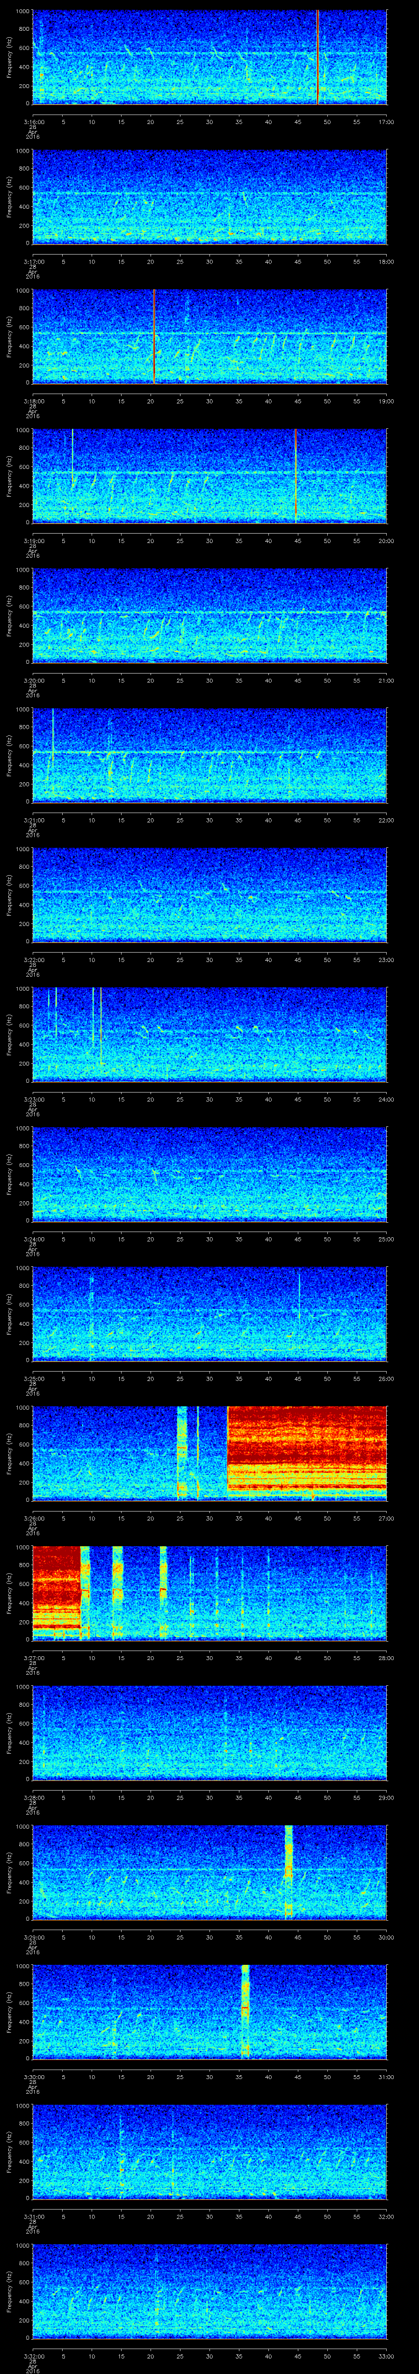The image size is (419, 2374).
Task: Click the '3:18:00' start time label
Action: [x=33, y=401]
